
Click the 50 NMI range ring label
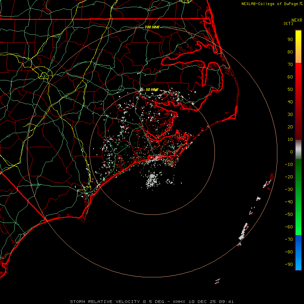click(x=152, y=90)
